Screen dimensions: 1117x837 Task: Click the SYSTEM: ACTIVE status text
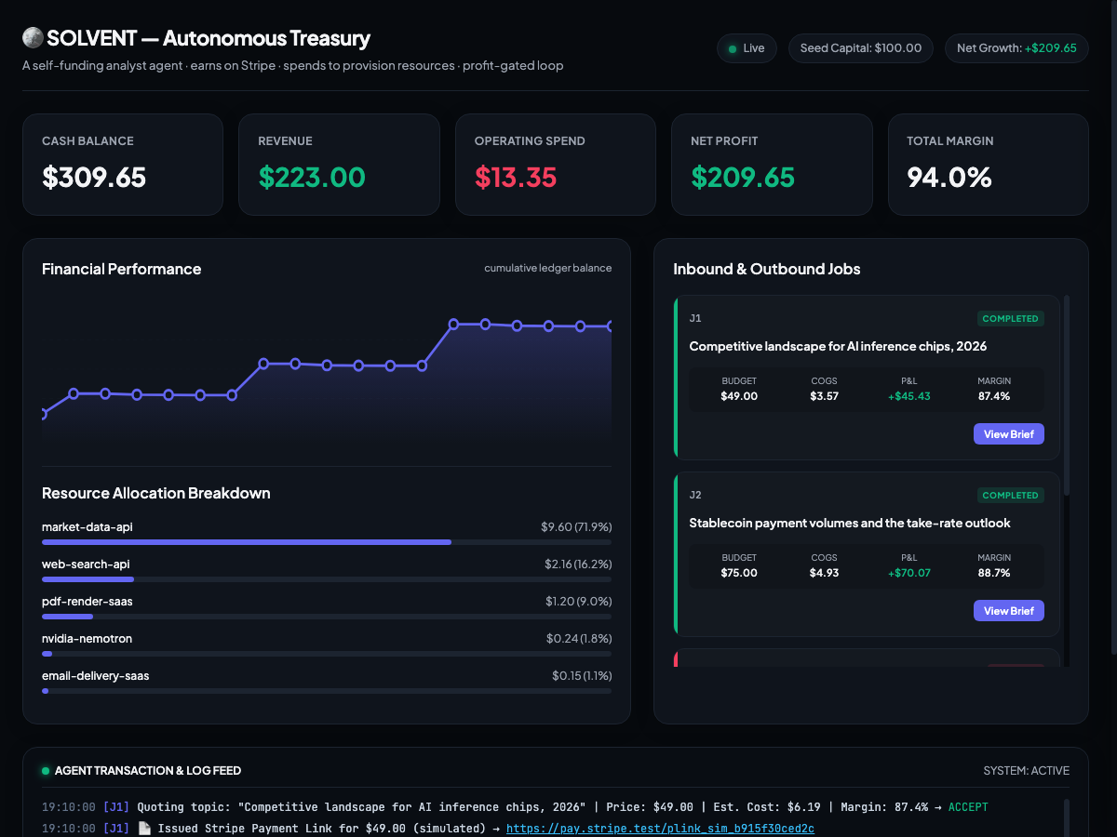coord(1027,771)
